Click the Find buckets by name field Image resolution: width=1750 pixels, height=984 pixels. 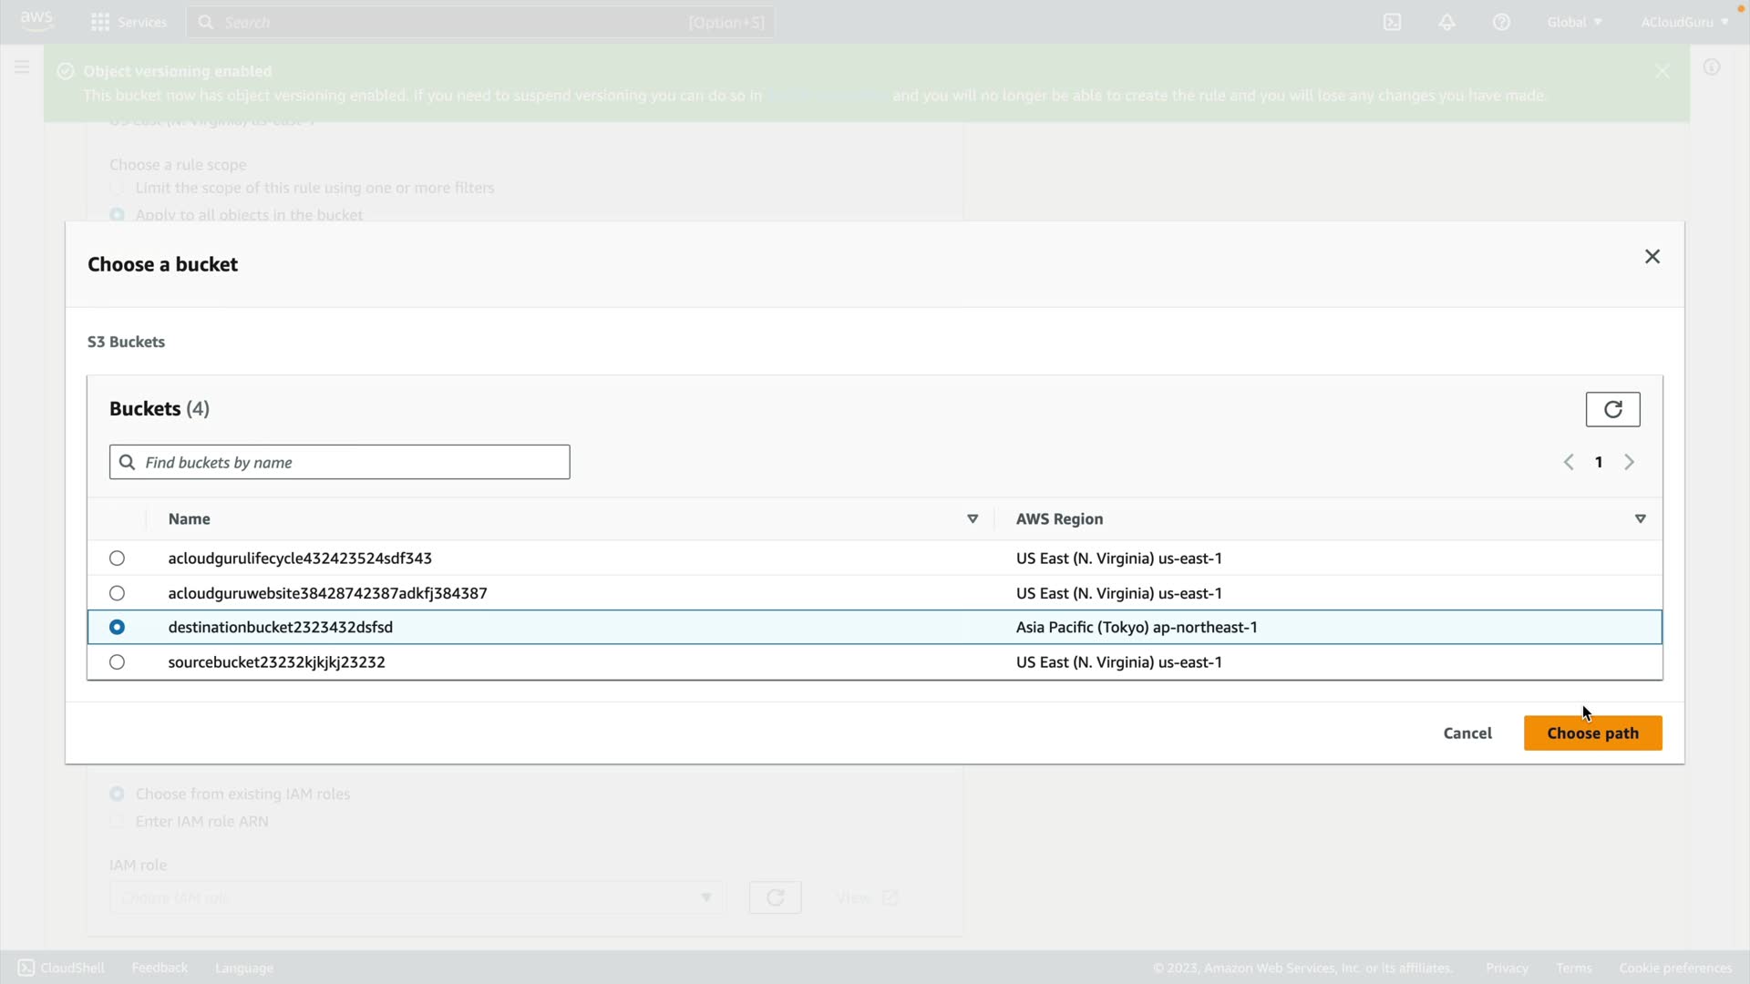pos(351,463)
